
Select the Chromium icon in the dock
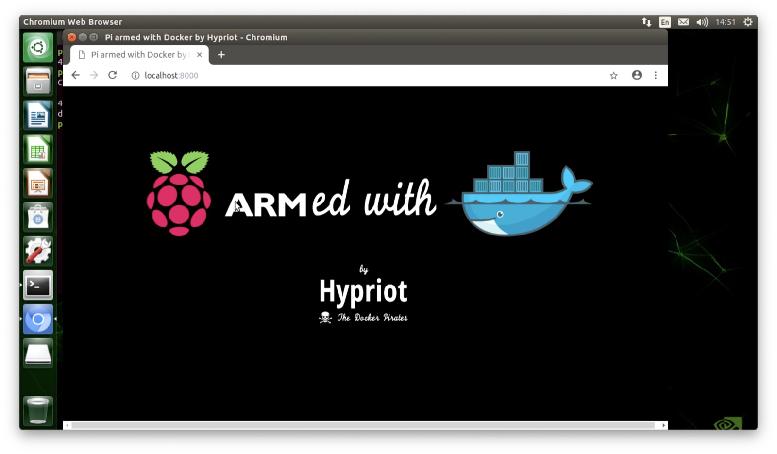tap(38, 319)
